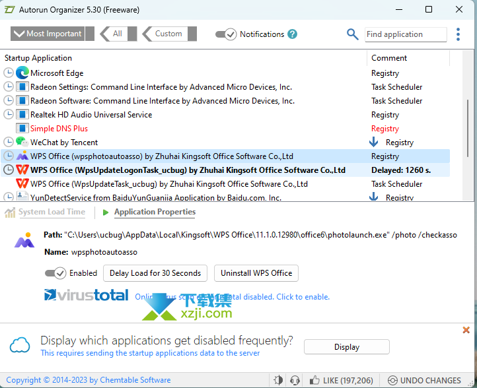477x388 pixels.
Task: Click the Name value wpsphotoautoasso
Action: 104,252
